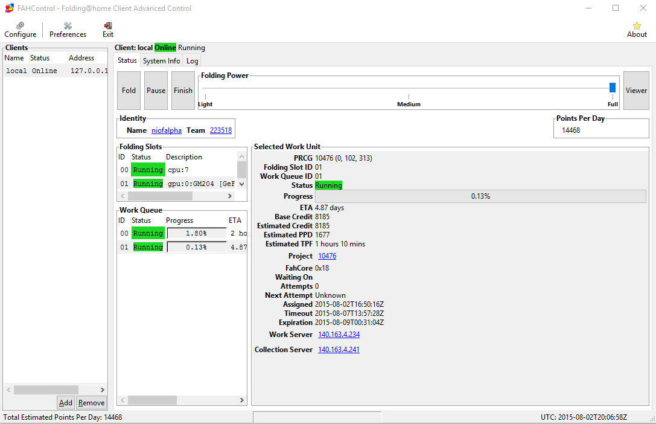Image resolution: width=656 pixels, height=424 pixels.
Task: Click Clients list scroll right arrow
Action: point(102,390)
